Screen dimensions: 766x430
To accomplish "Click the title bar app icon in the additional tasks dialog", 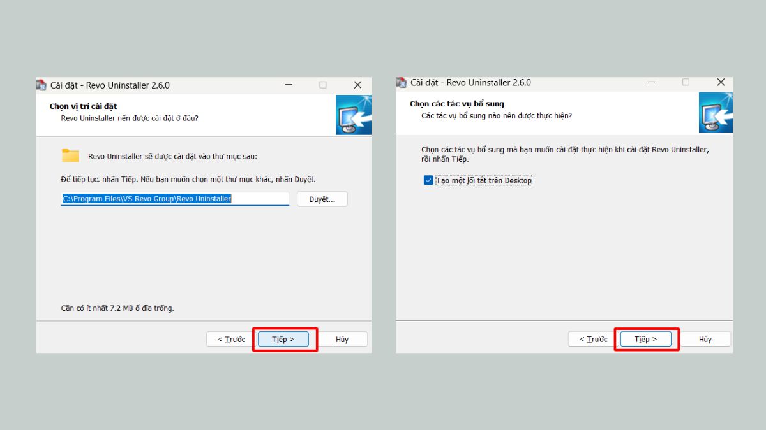I will (x=402, y=83).
